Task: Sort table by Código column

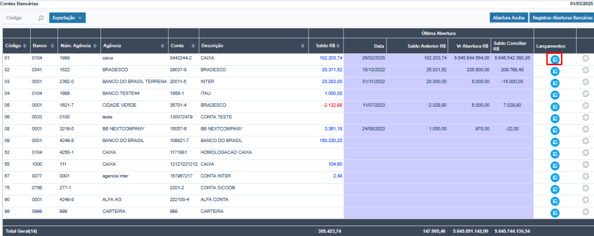Action: pos(25,46)
